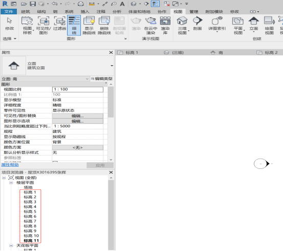Click 编辑类型 edit type button
283x251 pixels.
102,79
